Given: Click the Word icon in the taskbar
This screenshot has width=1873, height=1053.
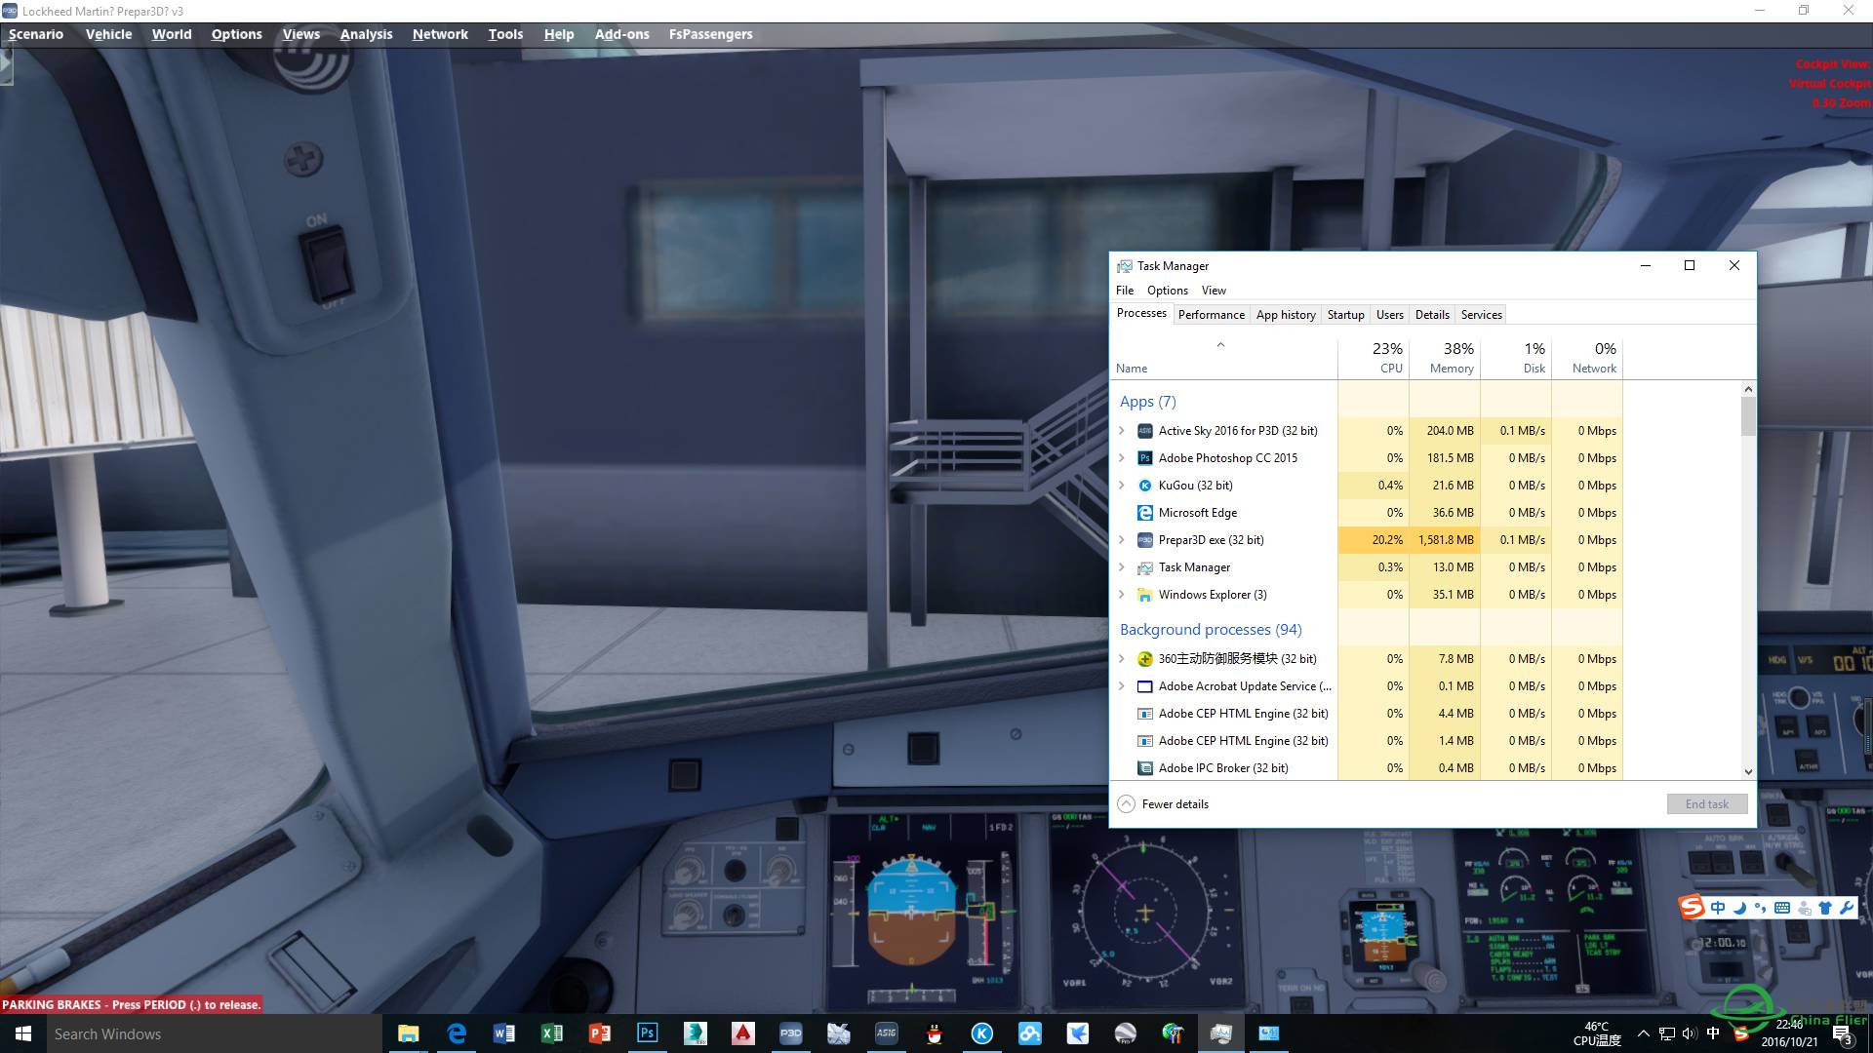Looking at the screenshot, I should pyautogui.click(x=504, y=1033).
